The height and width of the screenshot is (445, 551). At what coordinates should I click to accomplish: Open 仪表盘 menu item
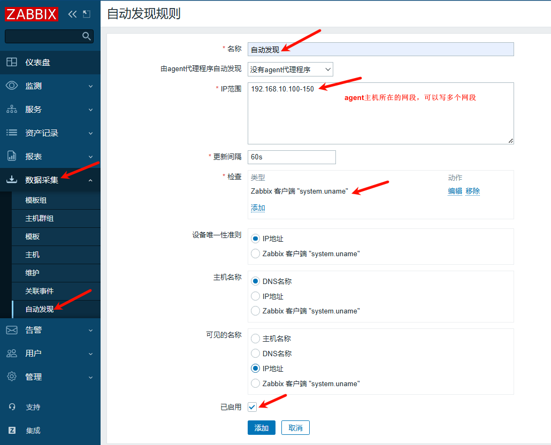point(50,62)
